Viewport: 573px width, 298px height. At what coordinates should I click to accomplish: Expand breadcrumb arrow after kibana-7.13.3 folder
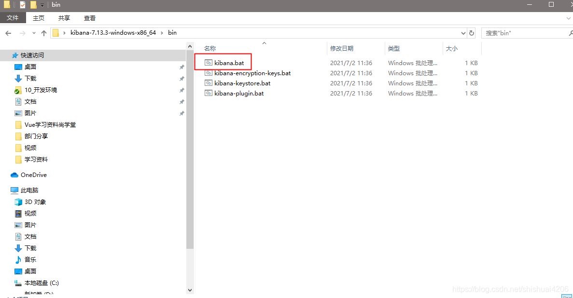162,33
